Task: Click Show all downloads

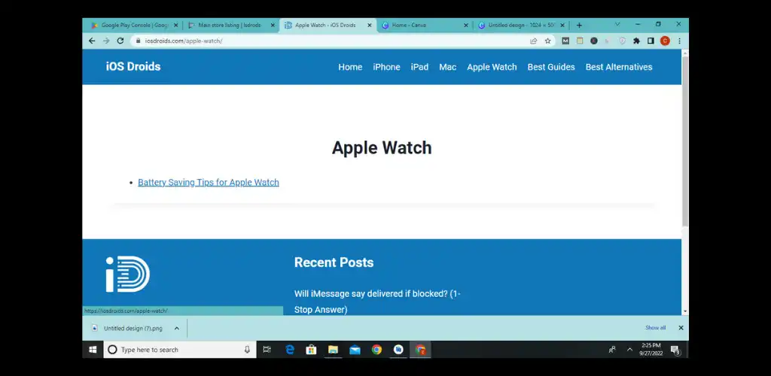Action: coord(655,328)
